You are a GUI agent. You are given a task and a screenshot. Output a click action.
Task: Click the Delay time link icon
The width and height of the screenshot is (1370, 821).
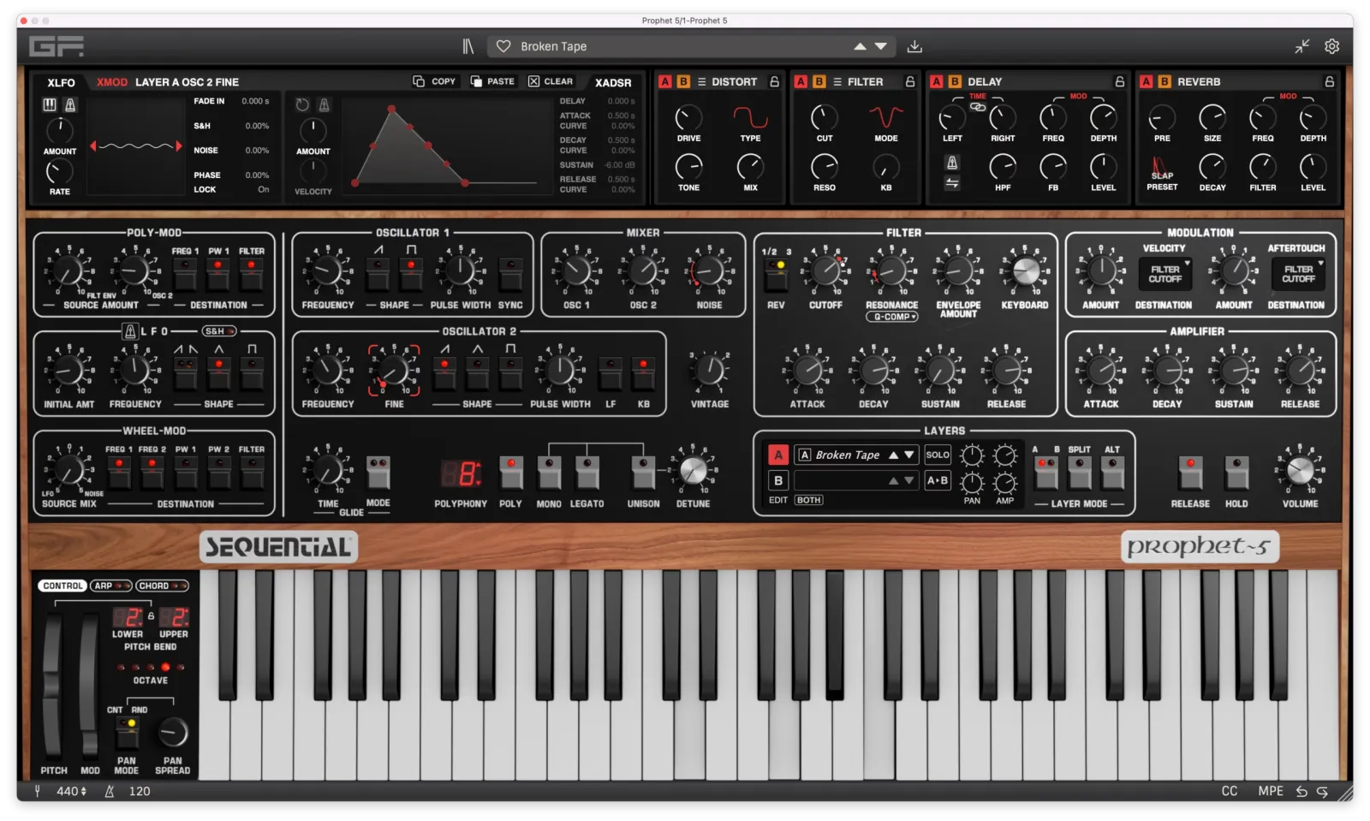pos(977,106)
